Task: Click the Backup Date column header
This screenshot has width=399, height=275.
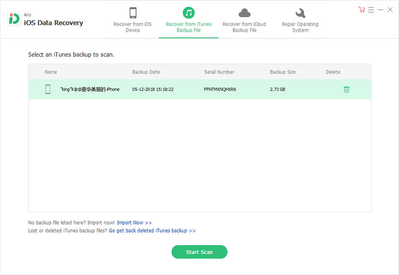Action: [x=146, y=72]
